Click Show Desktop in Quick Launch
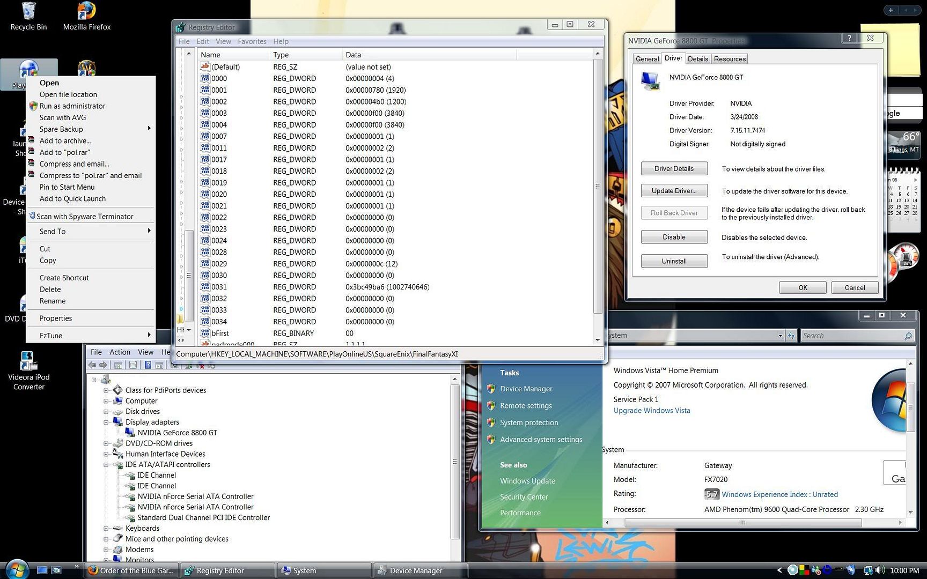Viewport: 927px width, 579px height. pyautogui.click(x=42, y=570)
